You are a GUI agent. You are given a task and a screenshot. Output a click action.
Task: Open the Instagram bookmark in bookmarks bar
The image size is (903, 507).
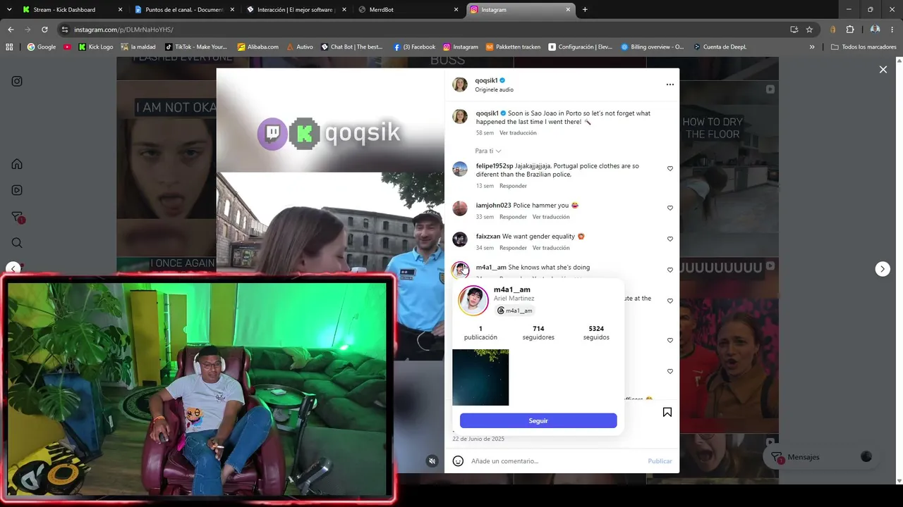pos(460,47)
